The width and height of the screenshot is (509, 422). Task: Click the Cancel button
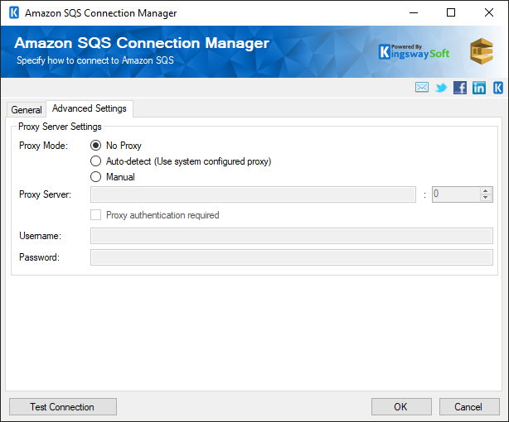[469, 407]
